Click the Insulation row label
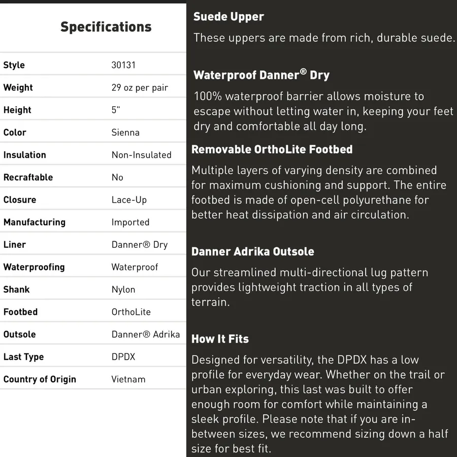 pos(25,155)
